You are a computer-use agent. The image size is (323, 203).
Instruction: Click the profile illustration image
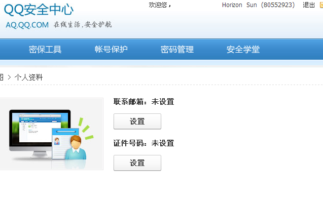(x=51, y=134)
